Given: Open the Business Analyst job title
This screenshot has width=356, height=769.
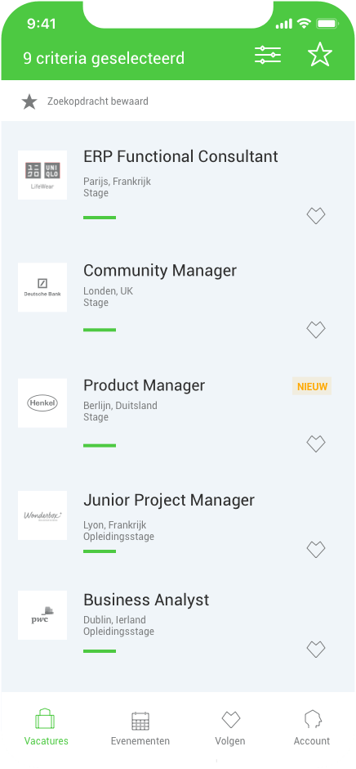Looking at the screenshot, I should [146, 600].
